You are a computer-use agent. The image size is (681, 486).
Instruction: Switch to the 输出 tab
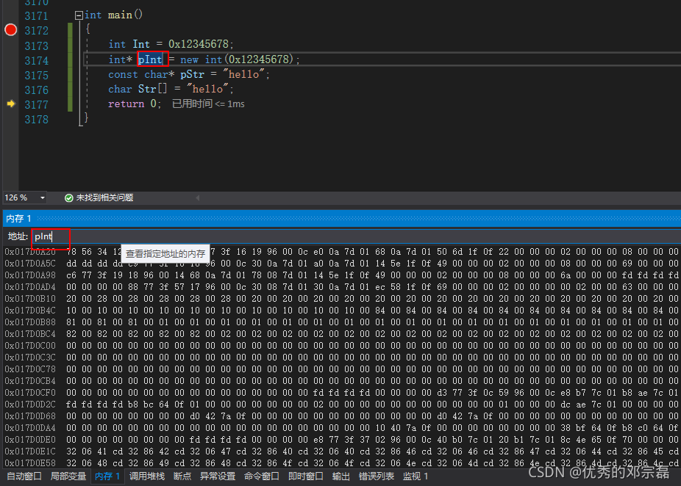(341, 476)
